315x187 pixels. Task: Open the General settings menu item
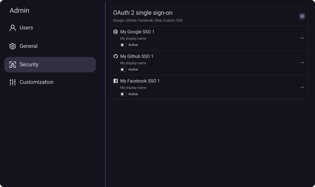(28, 46)
